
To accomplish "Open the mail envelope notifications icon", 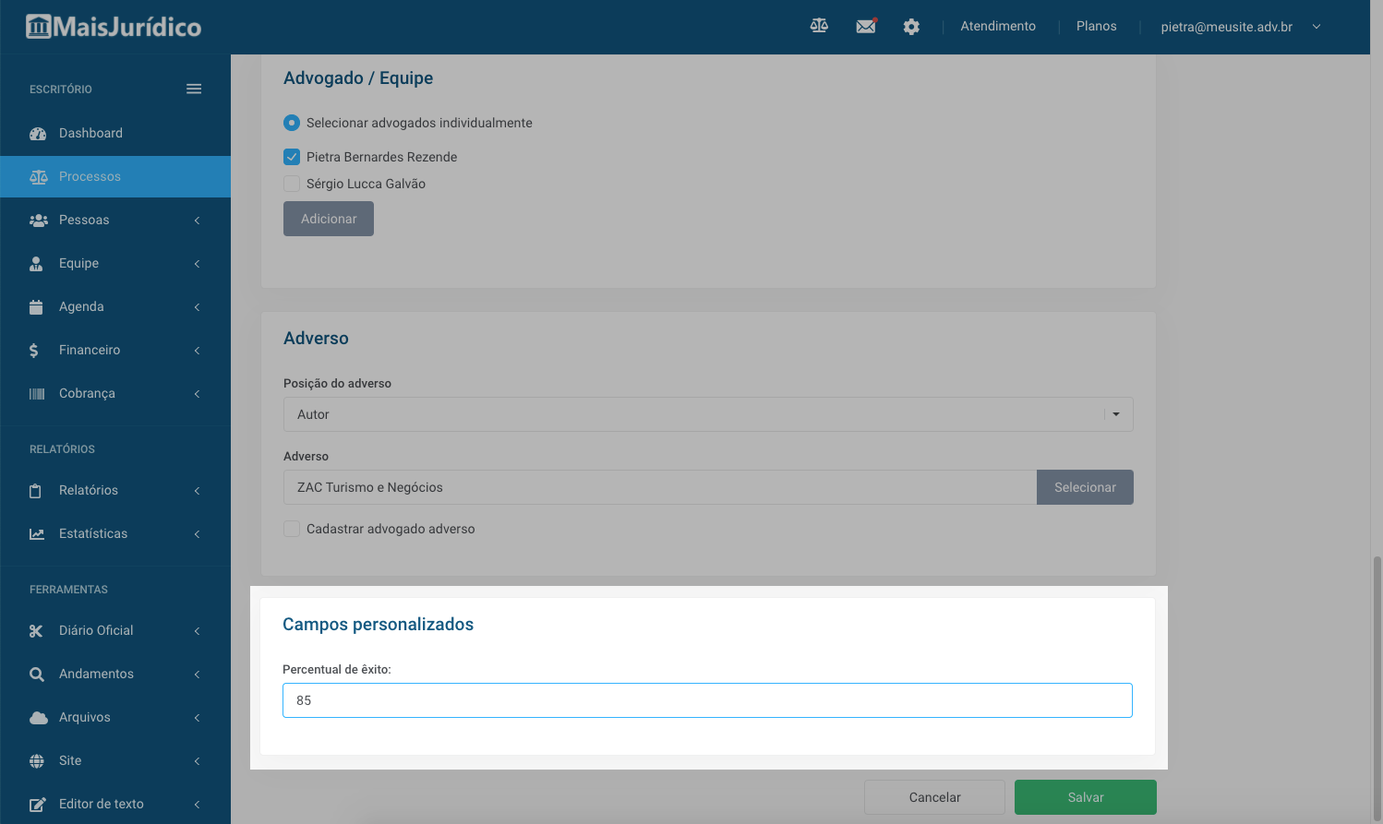I will (866, 26).
